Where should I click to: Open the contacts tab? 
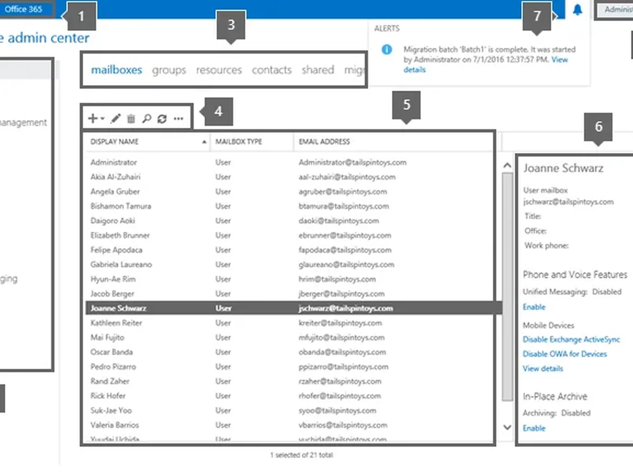tap(272, 70)
